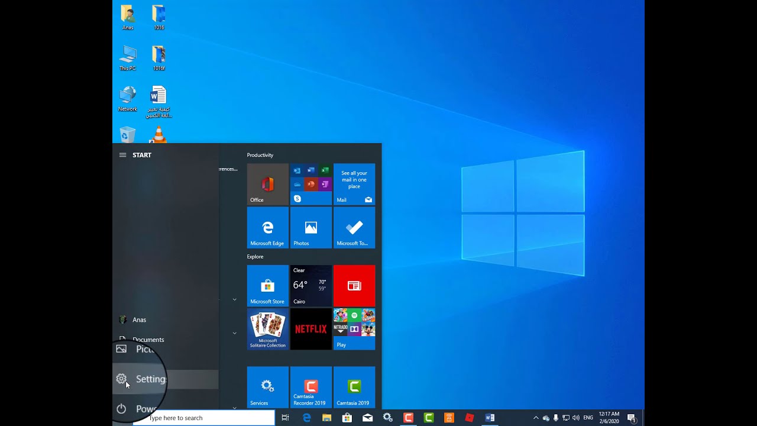Open the Action Center notifications

tap(632, 418)
